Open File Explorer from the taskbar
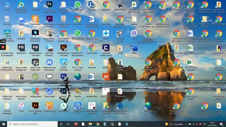226x127 pixels. 90,124
